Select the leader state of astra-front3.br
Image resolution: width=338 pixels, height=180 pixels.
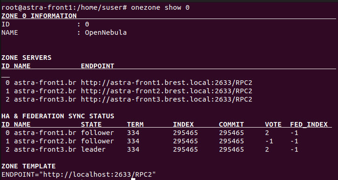pos(93,149)
